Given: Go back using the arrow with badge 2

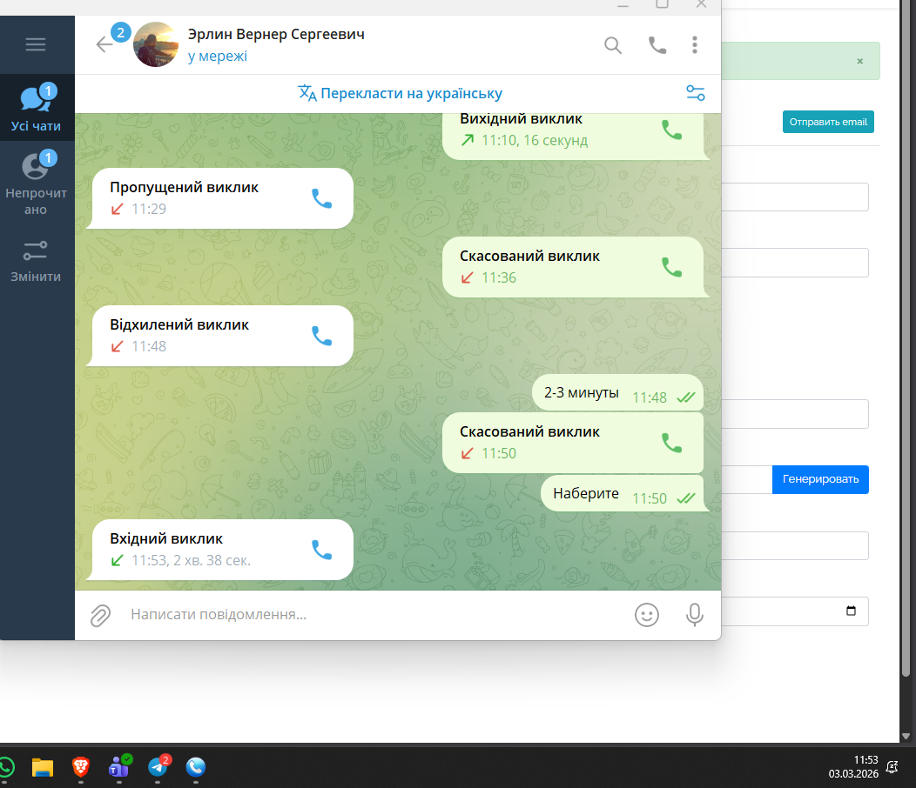Looking at the screenshot, I should pos(104,44).
